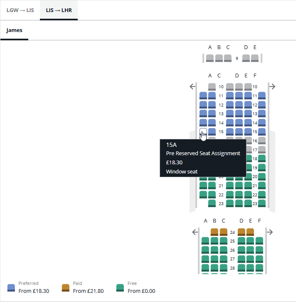Pick free seat 27D
The height and width of the screenshot is (302, 296).
242,259
